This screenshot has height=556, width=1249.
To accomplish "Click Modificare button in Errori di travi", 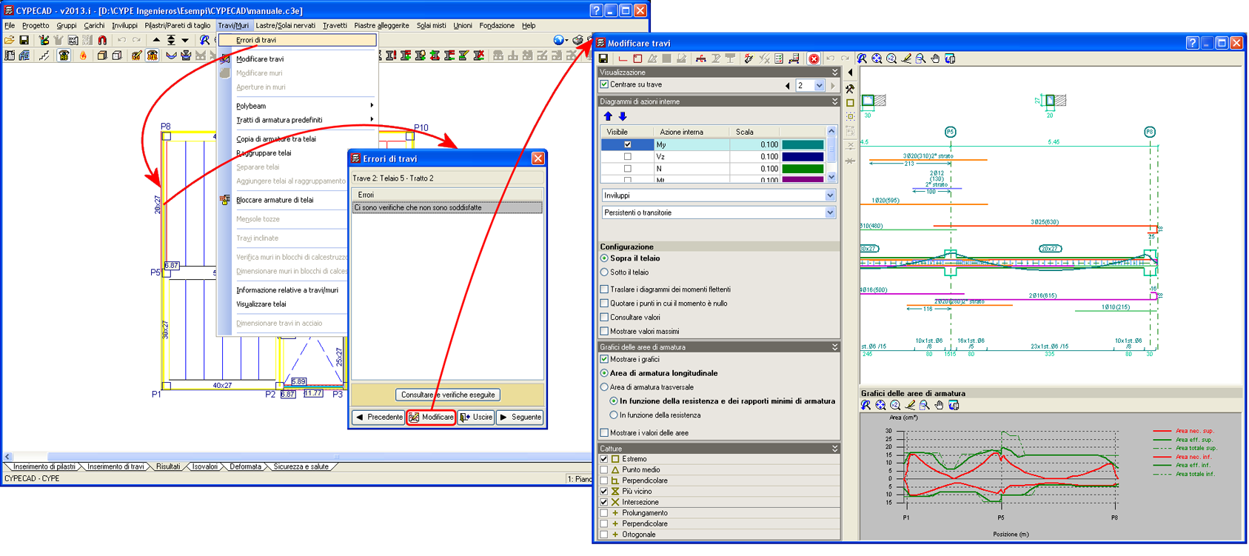I will [x=432, y=418].
